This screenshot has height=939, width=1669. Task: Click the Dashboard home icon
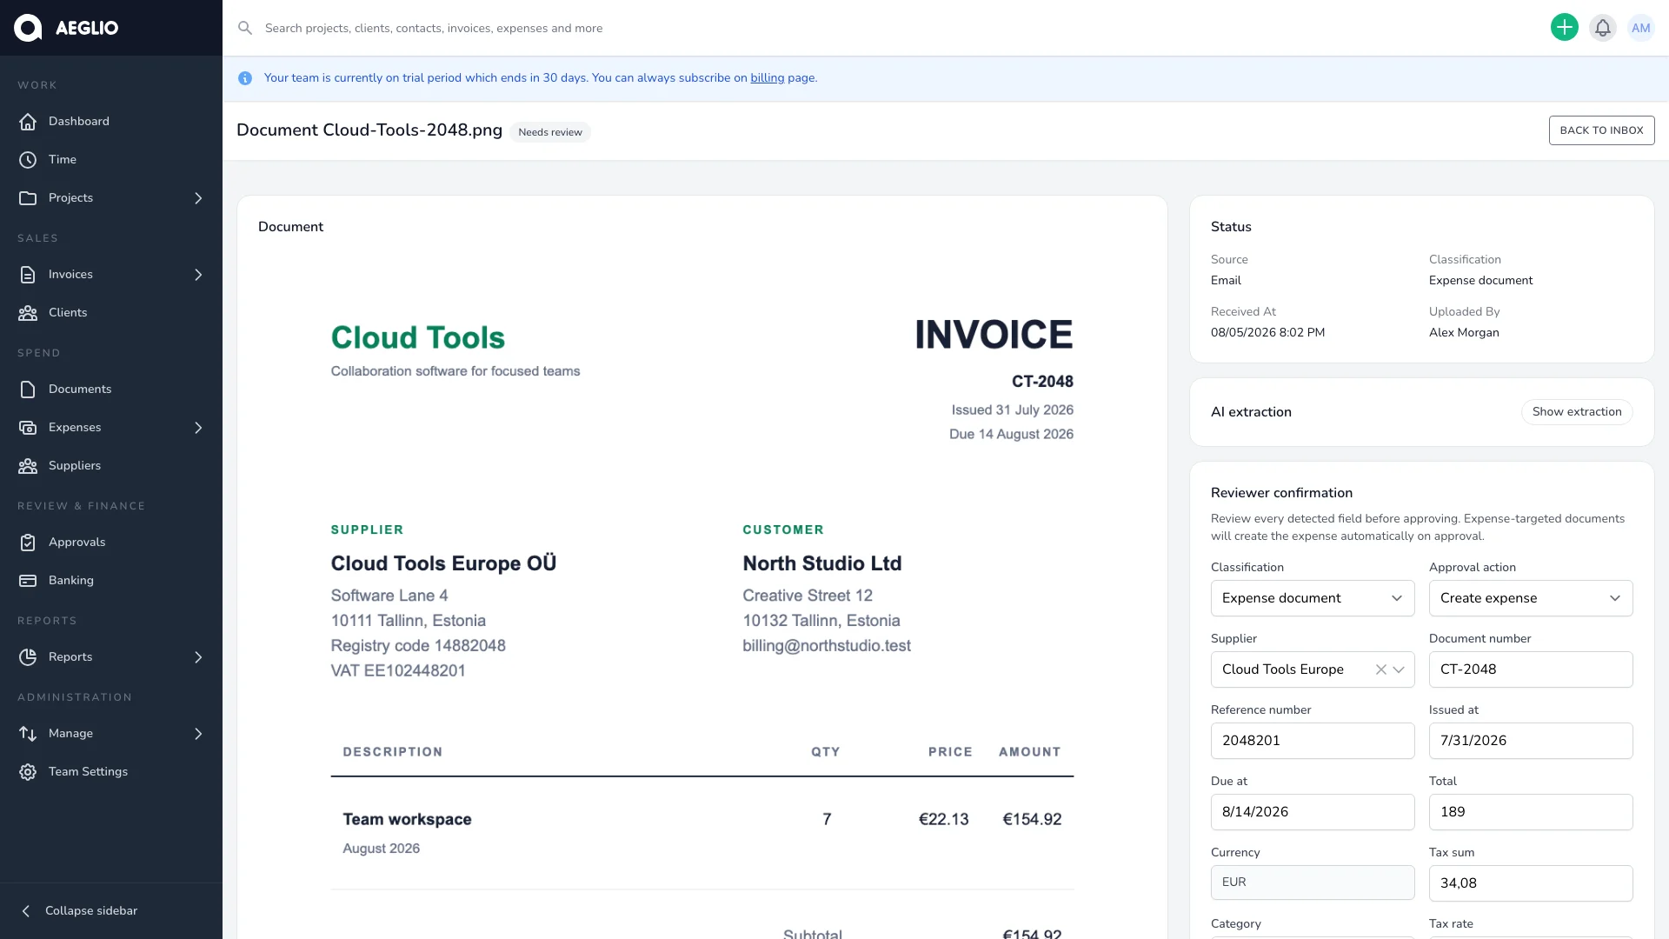28,122
